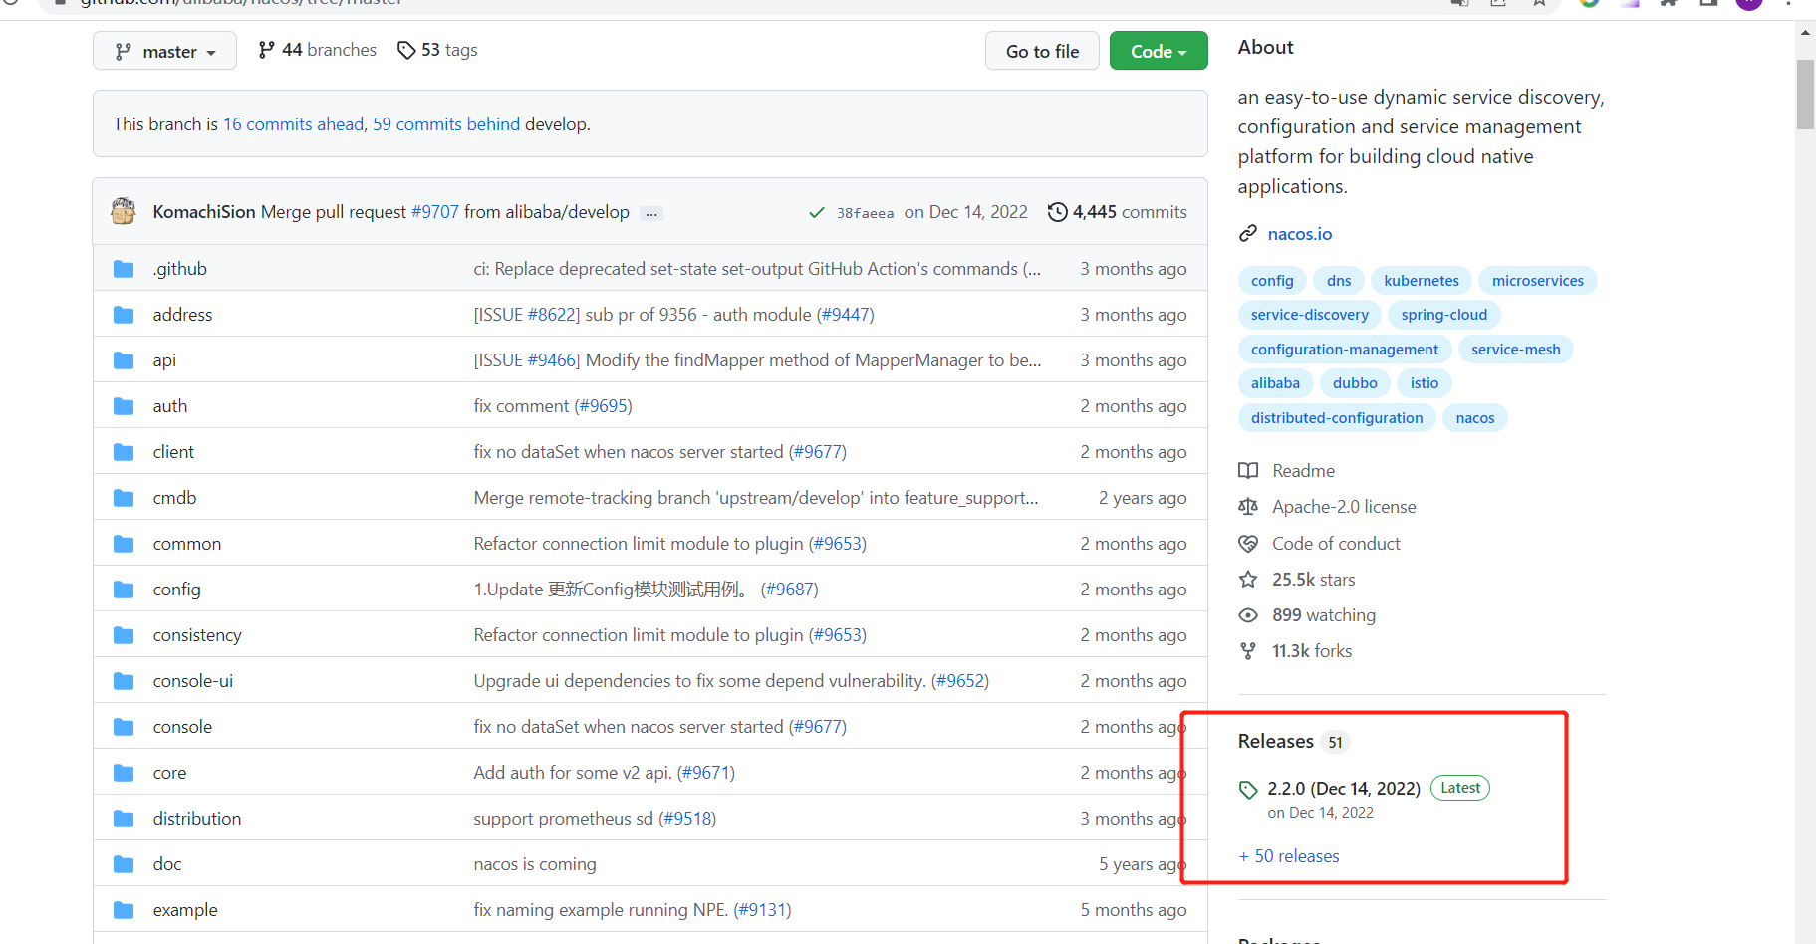The width and height of the screenshot is (1816, 944).
Task: Open issue #9466 link in api row
Action: point(553,360)
